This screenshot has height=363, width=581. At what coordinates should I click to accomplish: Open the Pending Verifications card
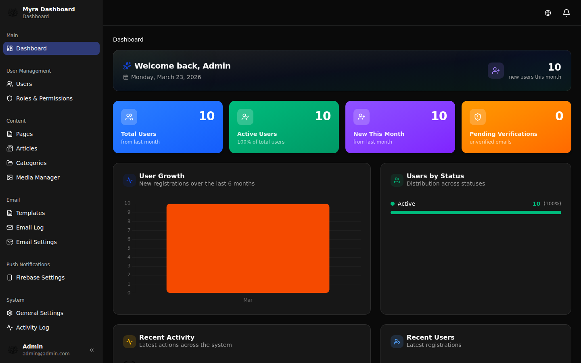click(516, 127)
